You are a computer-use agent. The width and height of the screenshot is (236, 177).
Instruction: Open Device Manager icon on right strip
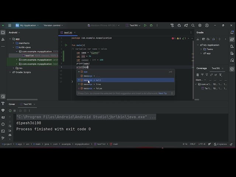(x=232, y=46)
